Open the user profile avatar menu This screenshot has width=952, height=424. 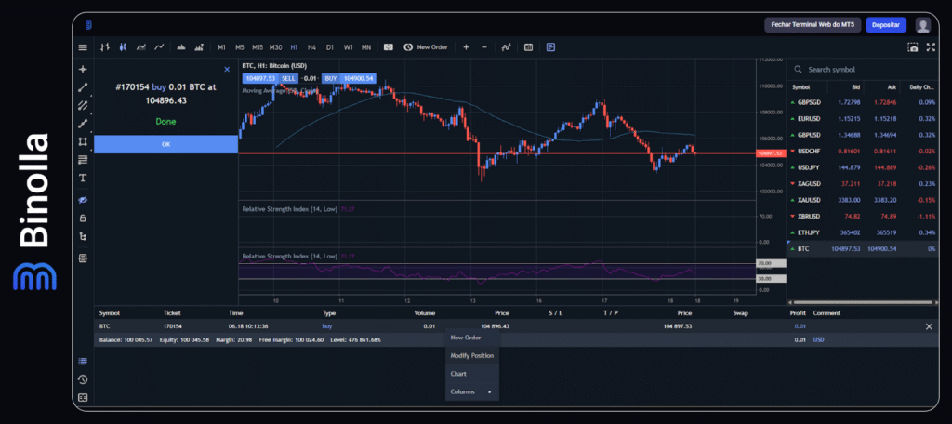pyautogui.click(x=922, y=25)
